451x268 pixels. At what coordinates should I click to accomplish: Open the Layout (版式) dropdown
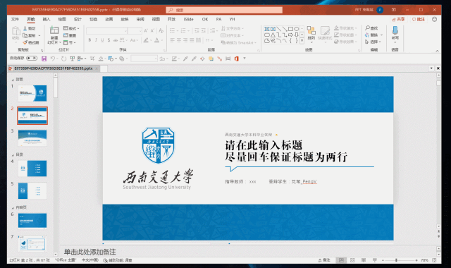[x=71, y=28]
